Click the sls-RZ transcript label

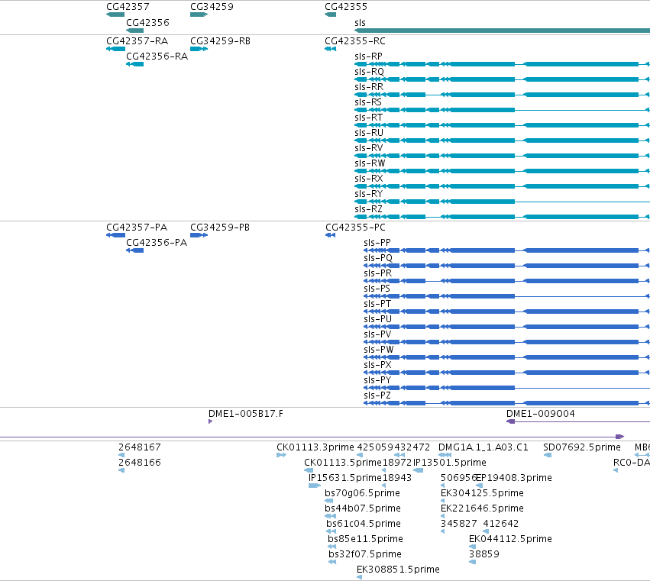click(368, 209)
